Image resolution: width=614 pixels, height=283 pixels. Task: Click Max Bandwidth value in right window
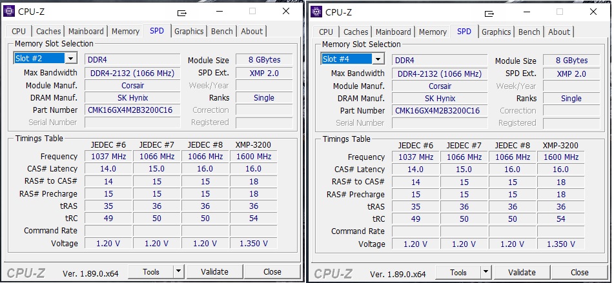(x=440, y=74)
